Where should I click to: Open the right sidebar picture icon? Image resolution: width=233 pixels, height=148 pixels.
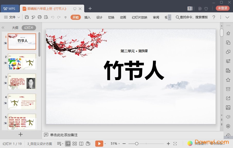point(228,108)
